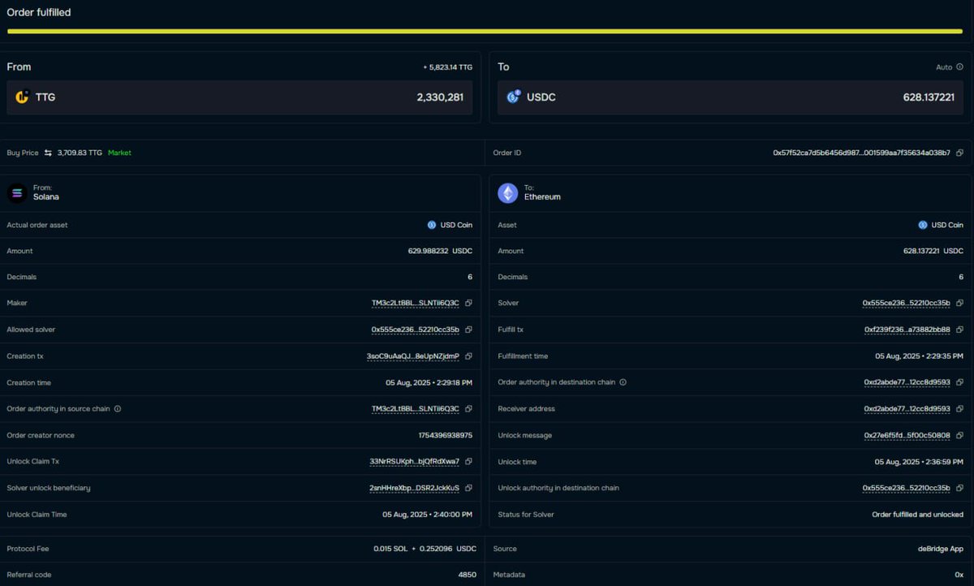The width and height of the screenshot is (974, 586).
Task: Copy Order authority in destination chain address
Action: click(959, 382)
